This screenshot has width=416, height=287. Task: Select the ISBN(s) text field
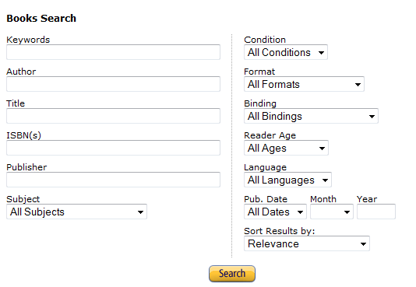[x=113, y=148]
